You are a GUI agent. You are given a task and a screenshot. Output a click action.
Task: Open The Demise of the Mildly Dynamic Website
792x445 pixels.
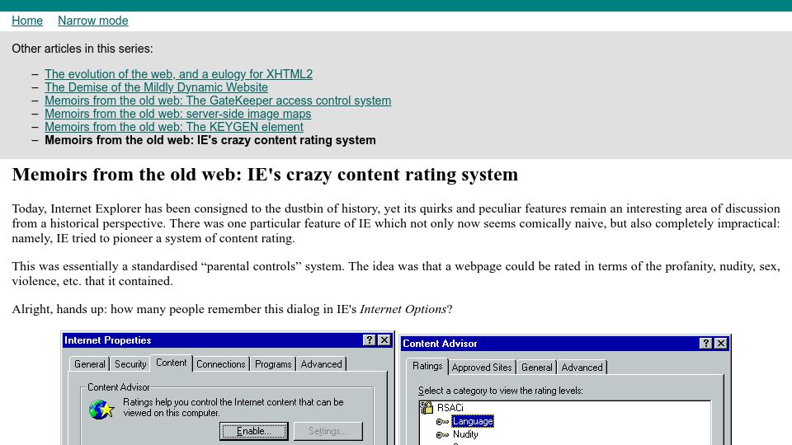click(x=156, y=87)
